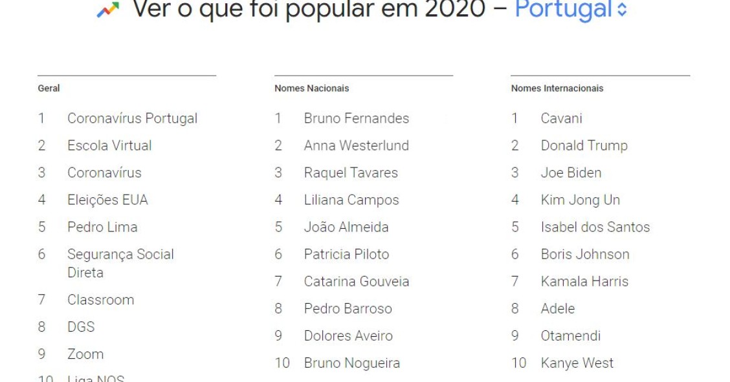Image resolution: width=730 pixels, height=382 pixels.
Task: Open Escola Virtual trending search
Action: 108,145
